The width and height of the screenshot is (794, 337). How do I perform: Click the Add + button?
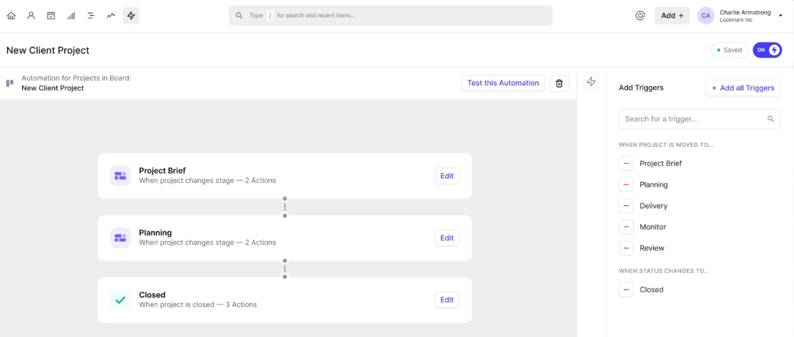click(x=672, y=16)
